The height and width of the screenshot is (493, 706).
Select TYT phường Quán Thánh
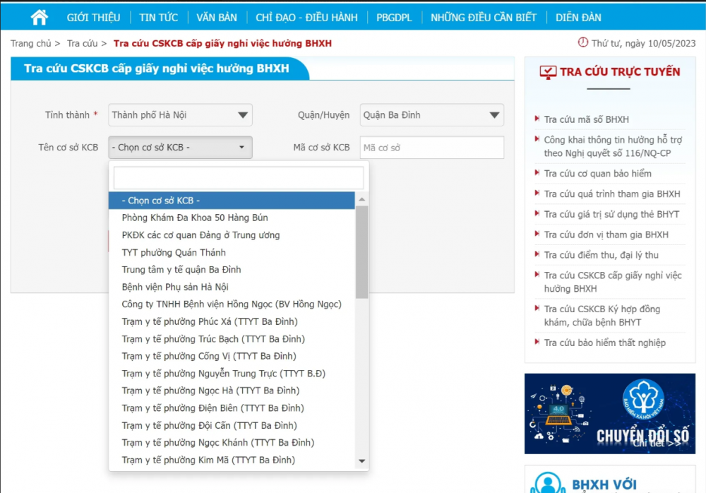232,252
